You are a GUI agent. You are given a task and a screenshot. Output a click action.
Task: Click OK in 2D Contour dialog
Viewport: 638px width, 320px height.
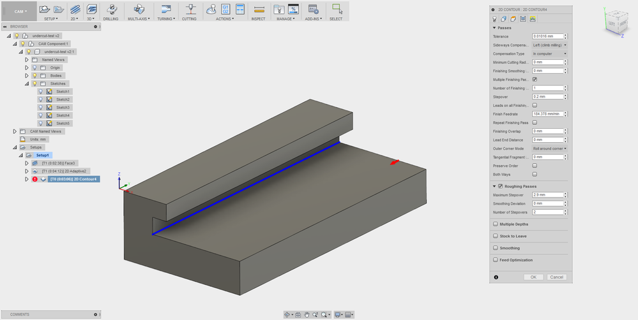point(533,277)
